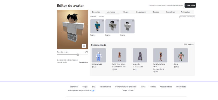Open the gato rigby thumbnail
218x100 pixels.
[140, 55]
